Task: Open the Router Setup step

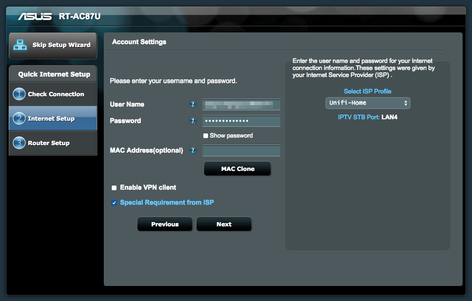Action: click(x=53, y=143)
